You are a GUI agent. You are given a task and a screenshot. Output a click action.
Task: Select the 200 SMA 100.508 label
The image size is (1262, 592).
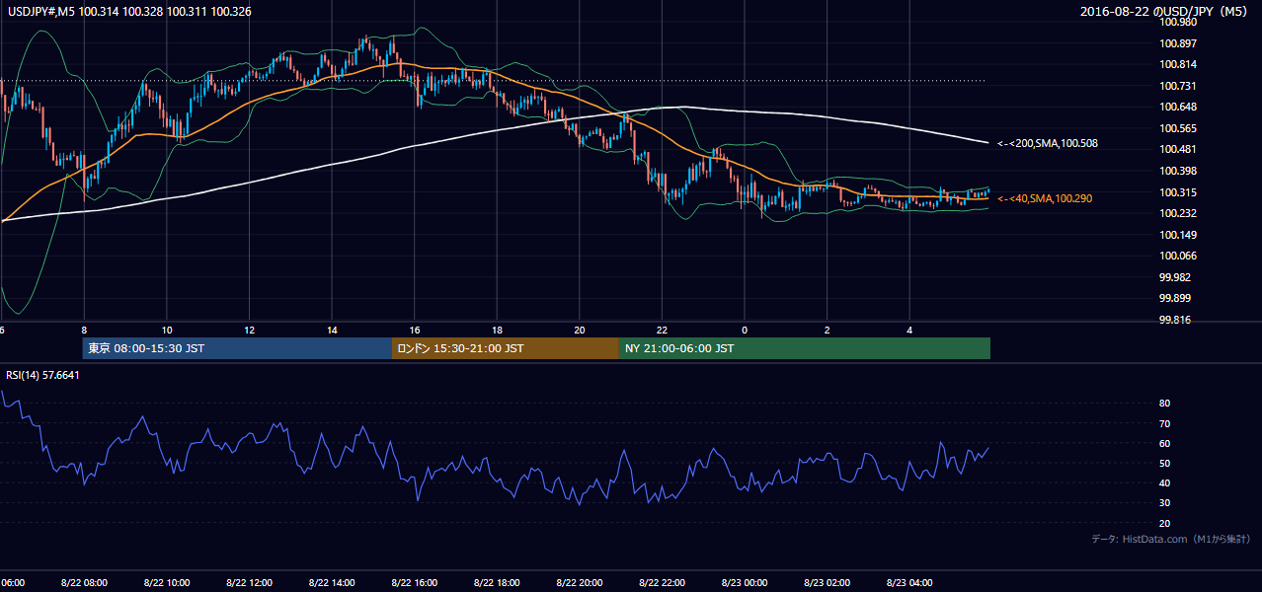coord(1049,144)
